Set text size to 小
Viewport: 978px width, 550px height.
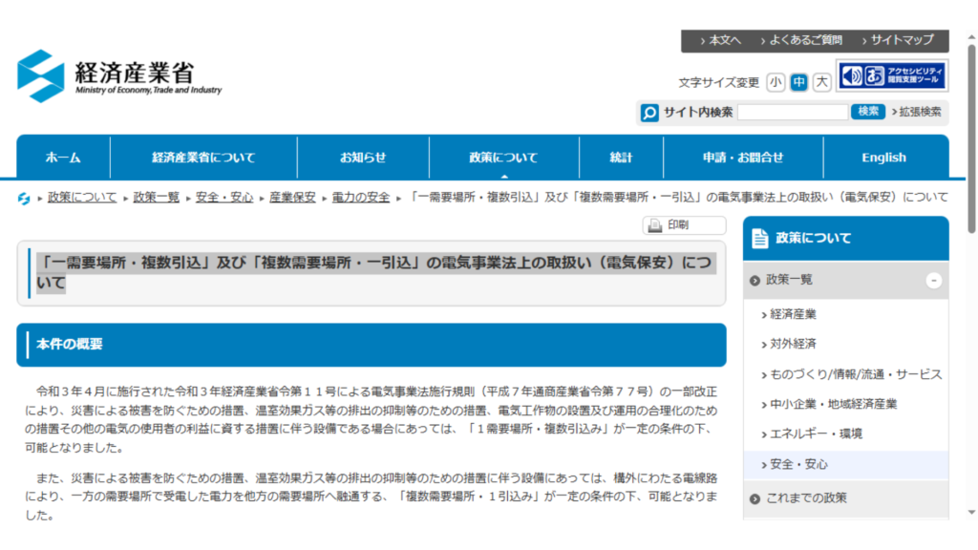coord(776,83)
